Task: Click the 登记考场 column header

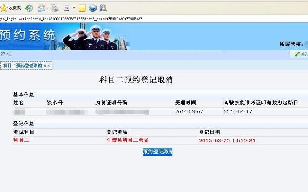Action: [117, 132]
